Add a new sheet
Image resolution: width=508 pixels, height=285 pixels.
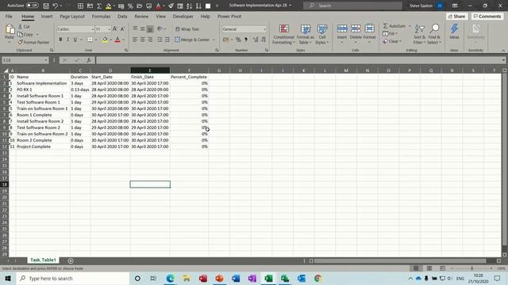pos(71,260)
